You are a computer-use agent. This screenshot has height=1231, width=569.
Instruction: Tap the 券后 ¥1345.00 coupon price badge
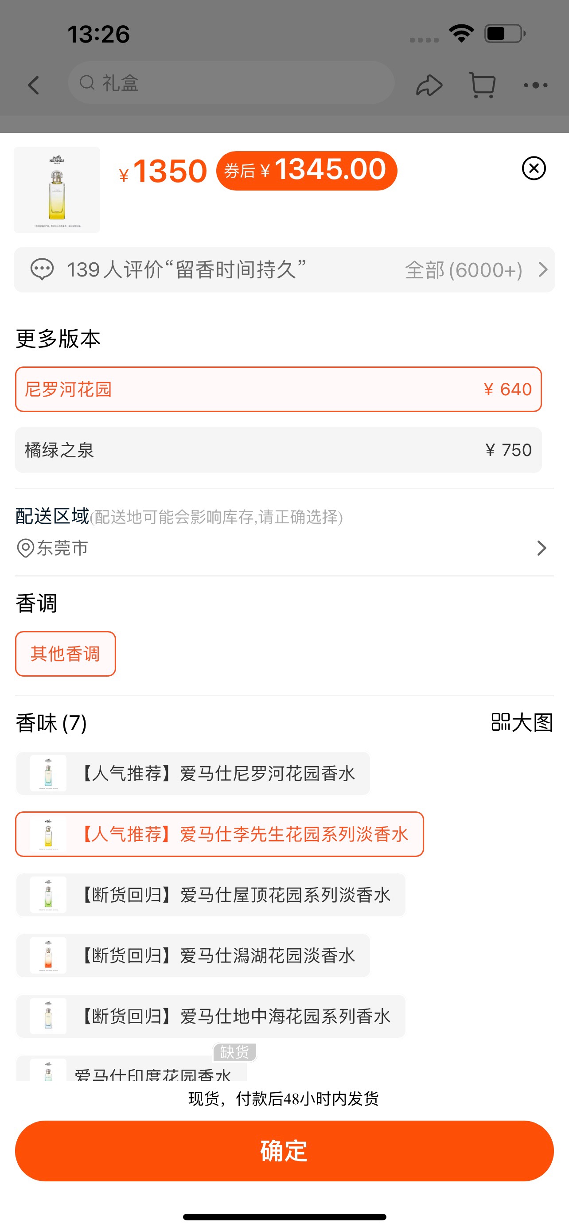[306, 171]
